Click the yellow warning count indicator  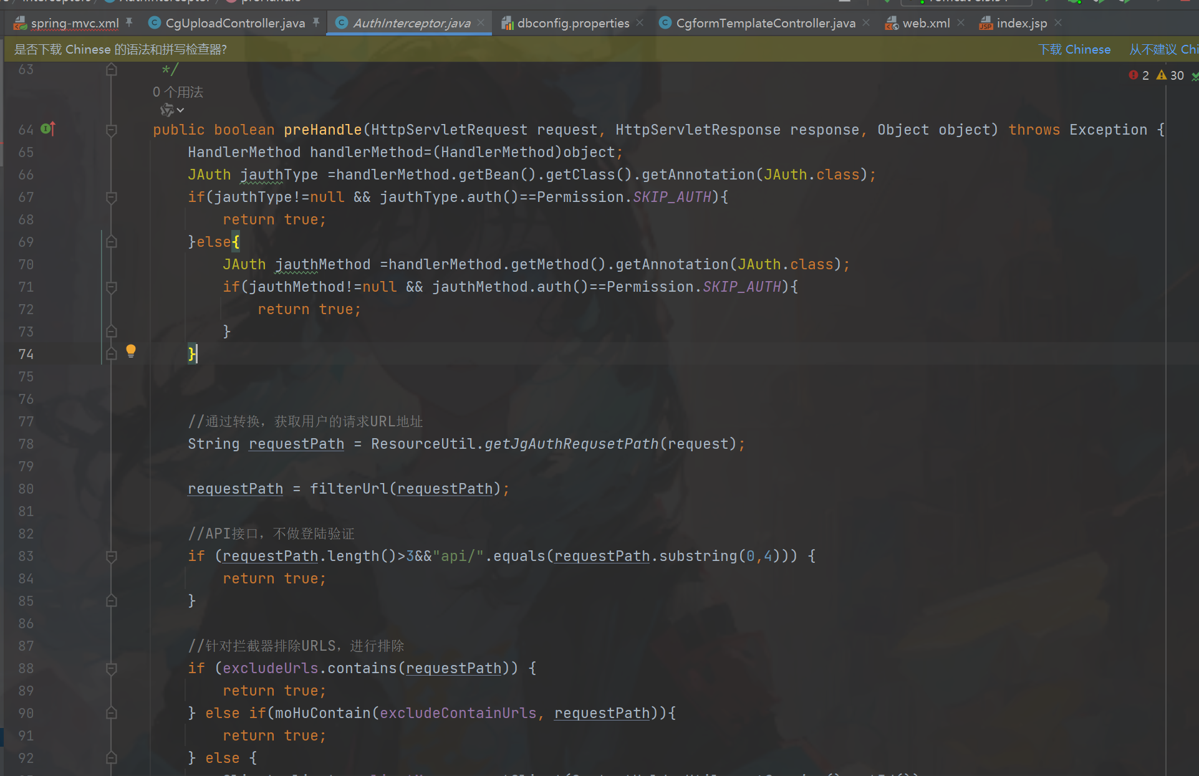tap(1170, 75)
